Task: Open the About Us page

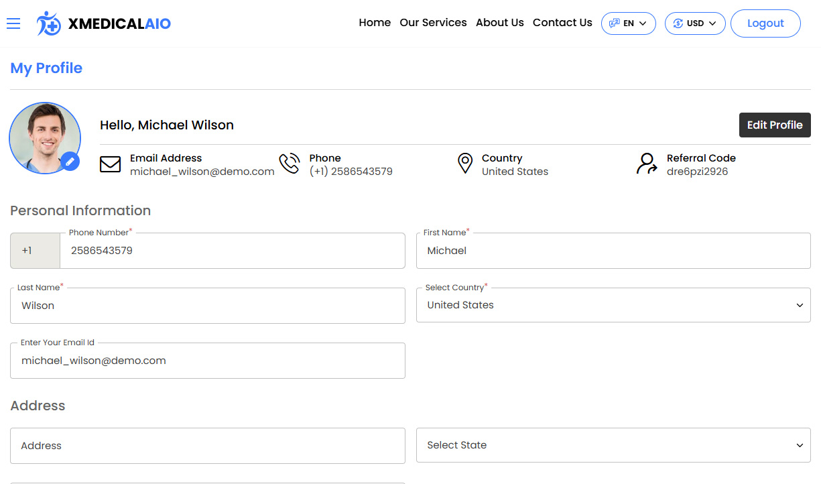Action: click(500, 22)
